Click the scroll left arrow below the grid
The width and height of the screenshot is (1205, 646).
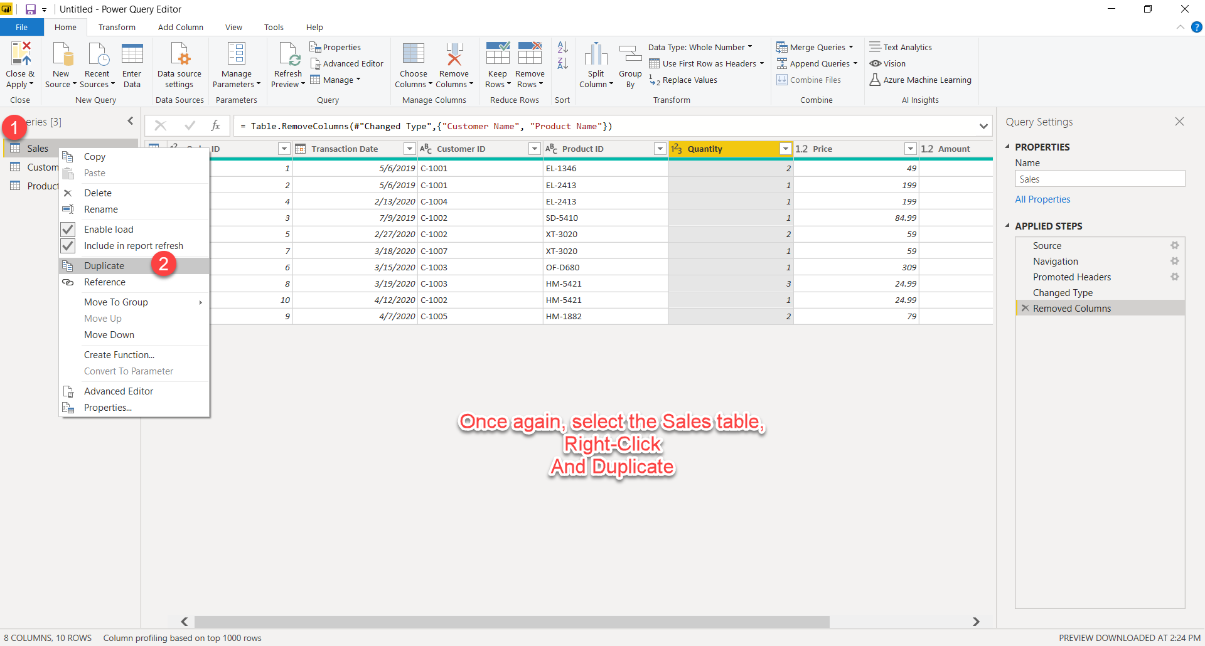[185, 622]
